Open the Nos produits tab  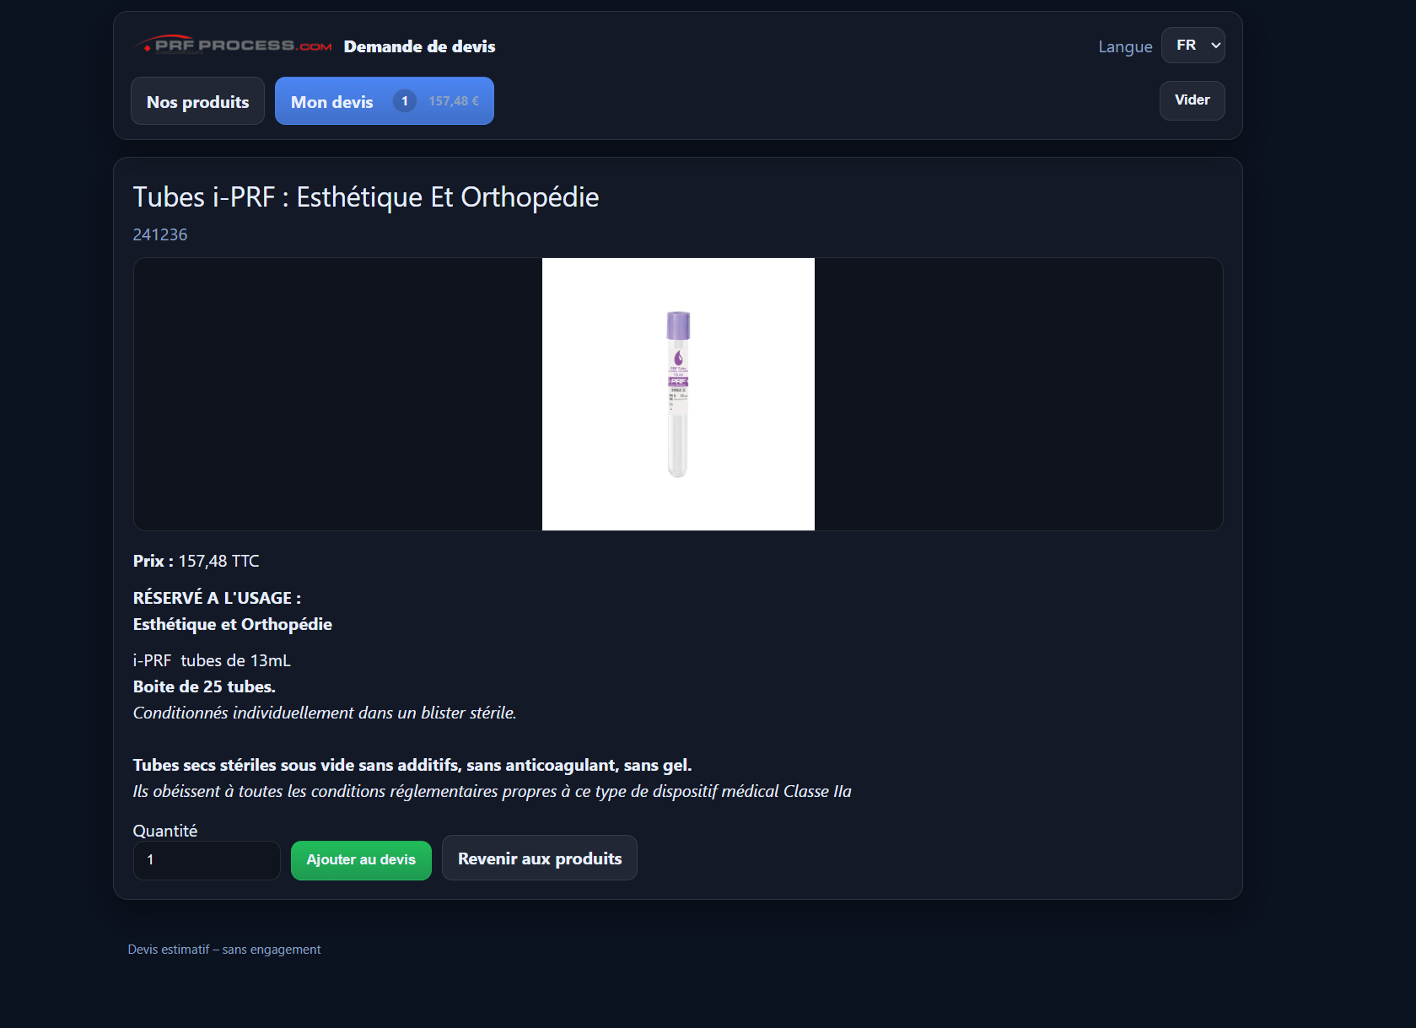(x=197, y=101)
